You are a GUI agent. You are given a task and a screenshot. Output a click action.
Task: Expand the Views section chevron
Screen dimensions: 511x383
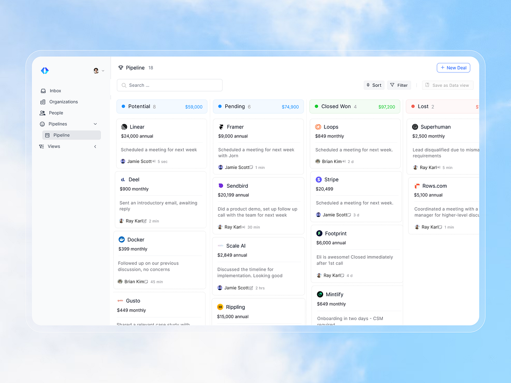click(95, 146)
